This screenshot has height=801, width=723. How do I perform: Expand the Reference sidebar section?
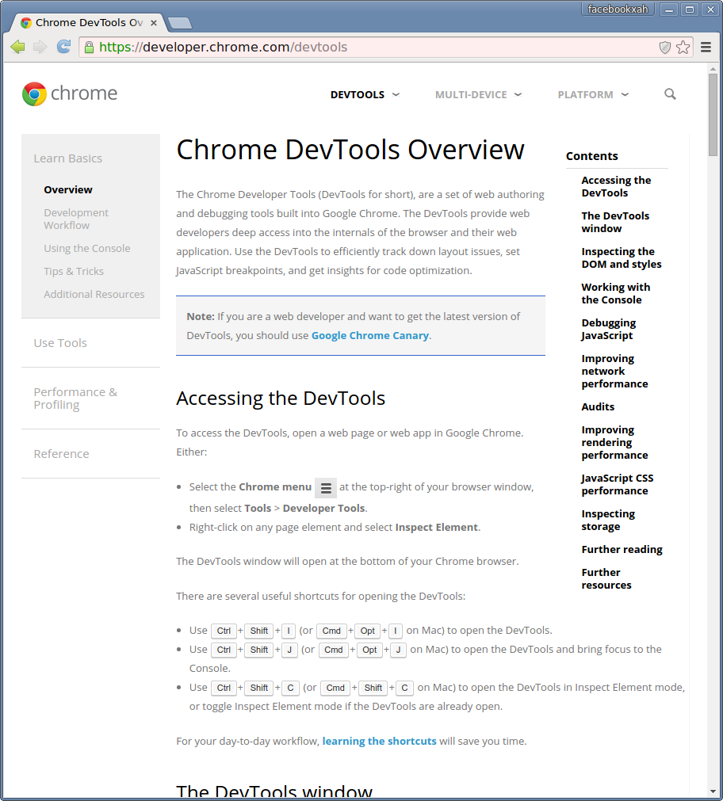(61, 454)
